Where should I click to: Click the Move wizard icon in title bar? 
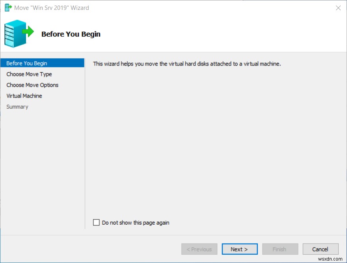coord(7,8)
